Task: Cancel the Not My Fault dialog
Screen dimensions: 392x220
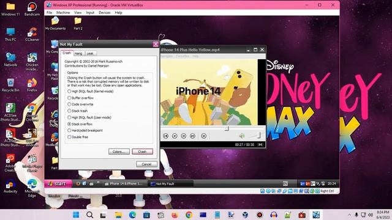Action: [x=146, y=164]
